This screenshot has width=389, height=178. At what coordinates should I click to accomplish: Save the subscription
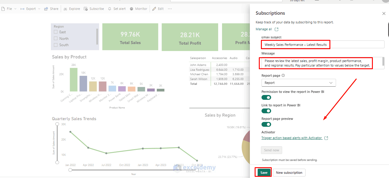[264, 173]
